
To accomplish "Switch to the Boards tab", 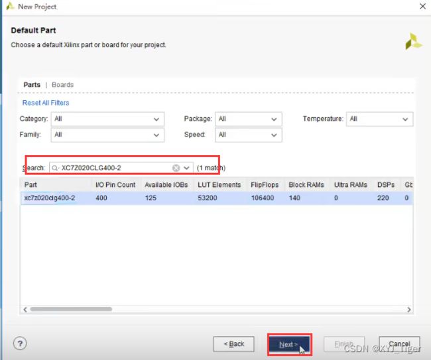I will coord(63,85).
